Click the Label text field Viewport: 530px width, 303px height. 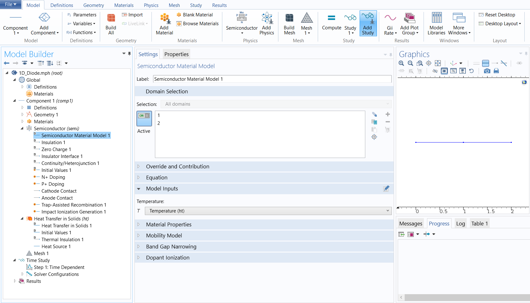(272, 79)
